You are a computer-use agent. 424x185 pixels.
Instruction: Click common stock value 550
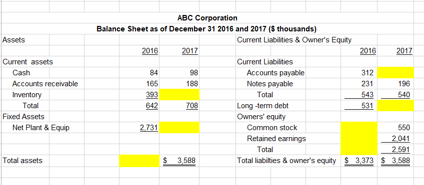404,128
